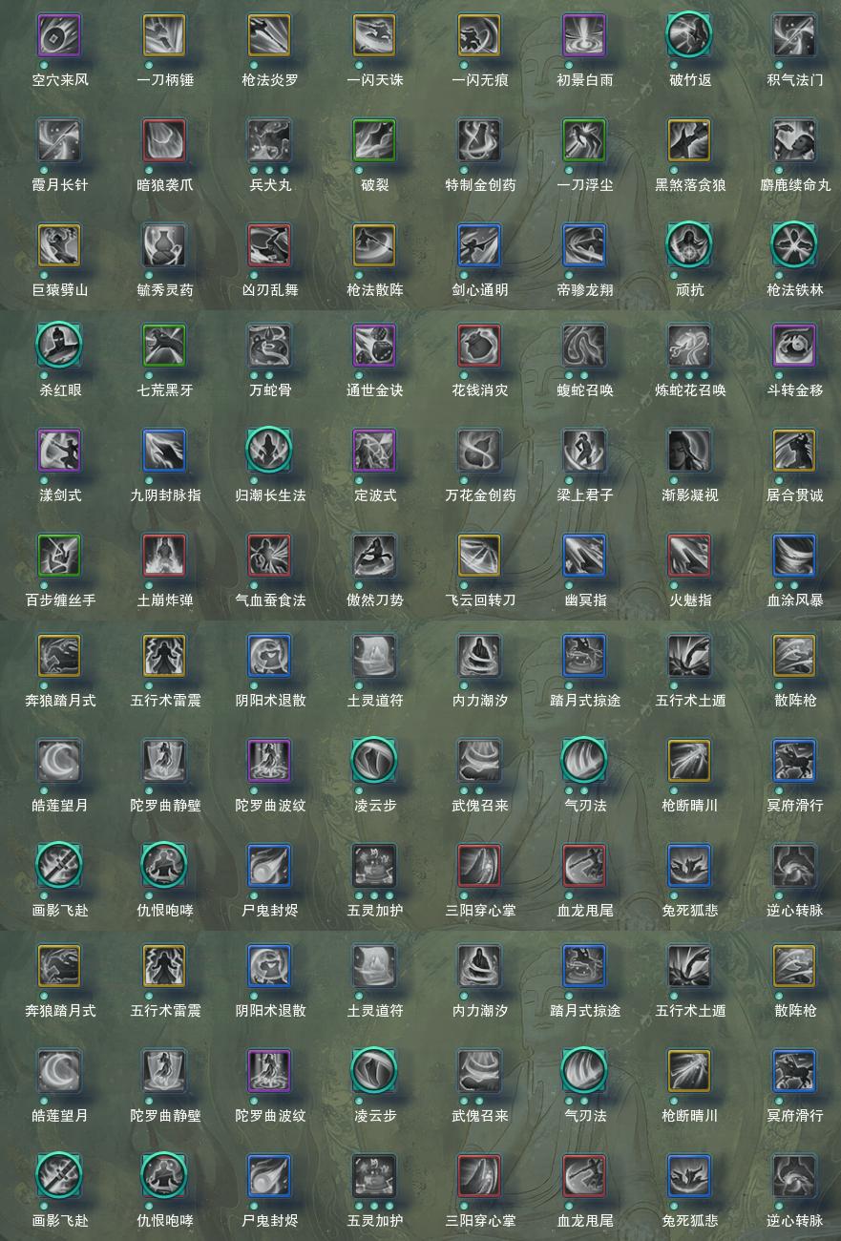Choose the 九阴封脉指 skill icon

click(164, 452)
